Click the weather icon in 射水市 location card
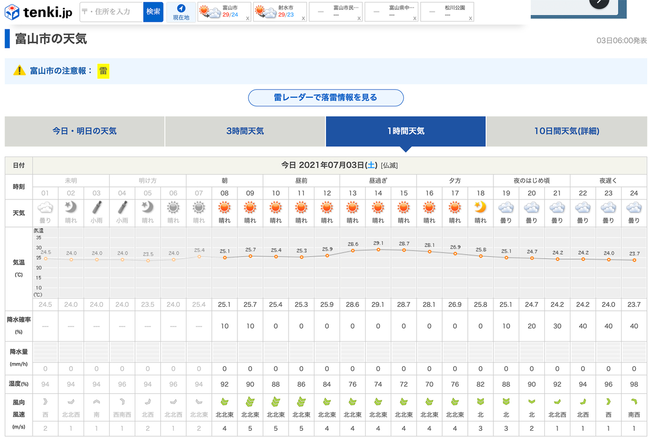Viewport: 652px width, 440px height. click(265, 11)
